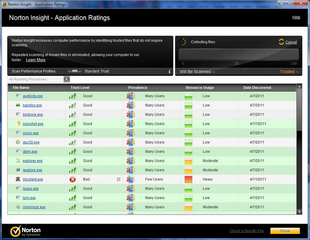The image size is (310, 240).
Task: Click the list scrollbar up arrow
Action: (x=299, y=86)
